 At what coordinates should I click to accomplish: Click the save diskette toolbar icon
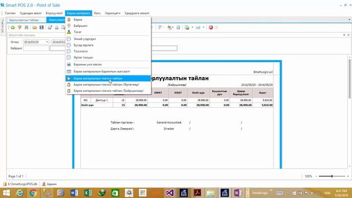(x=42, y=28)
